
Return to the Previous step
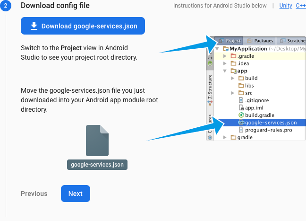point(34,194)
